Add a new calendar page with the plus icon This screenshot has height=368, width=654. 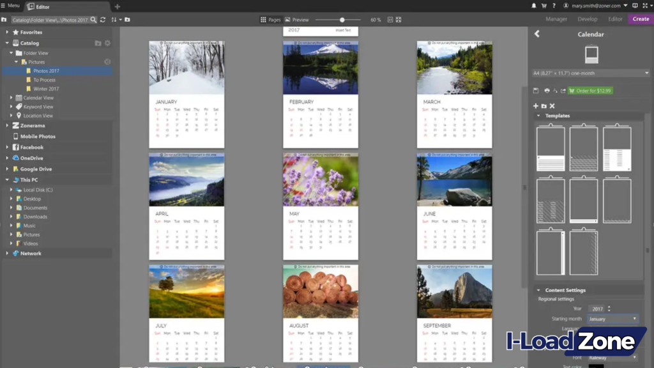(x=535, y=105)
